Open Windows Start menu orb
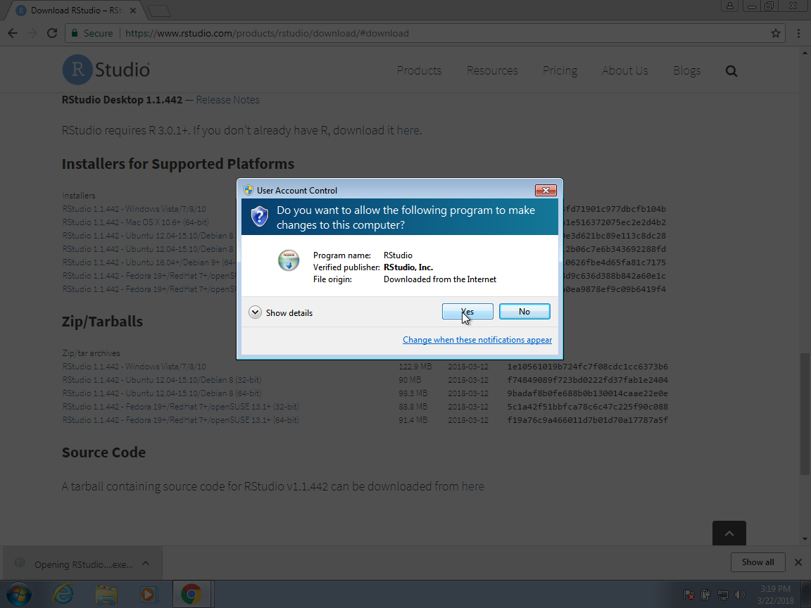 19,594
